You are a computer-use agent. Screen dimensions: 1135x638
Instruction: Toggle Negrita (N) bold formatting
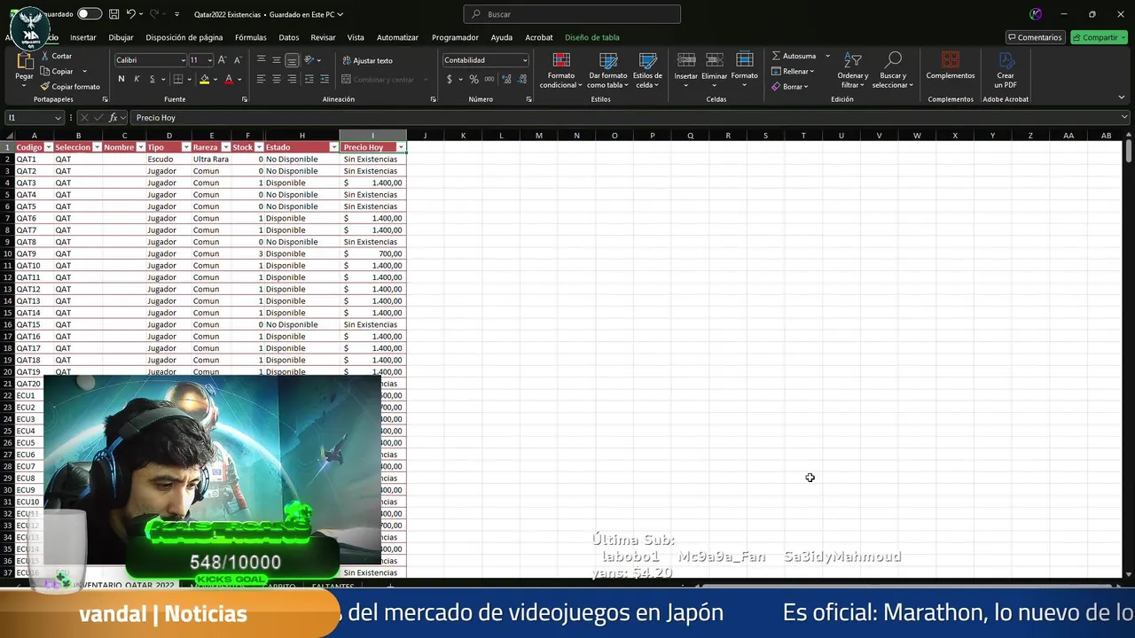[121, 79]
